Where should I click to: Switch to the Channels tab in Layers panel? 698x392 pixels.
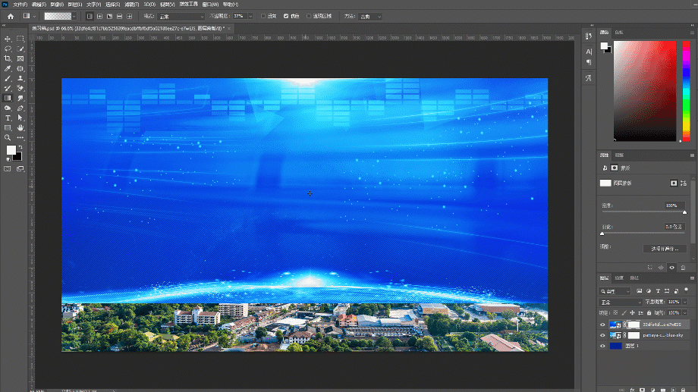pos(619,278)
